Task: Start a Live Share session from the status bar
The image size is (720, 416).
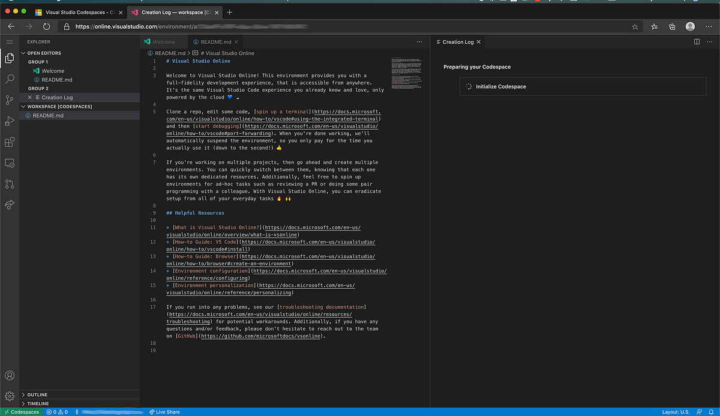Action: (x=163, y=412)
